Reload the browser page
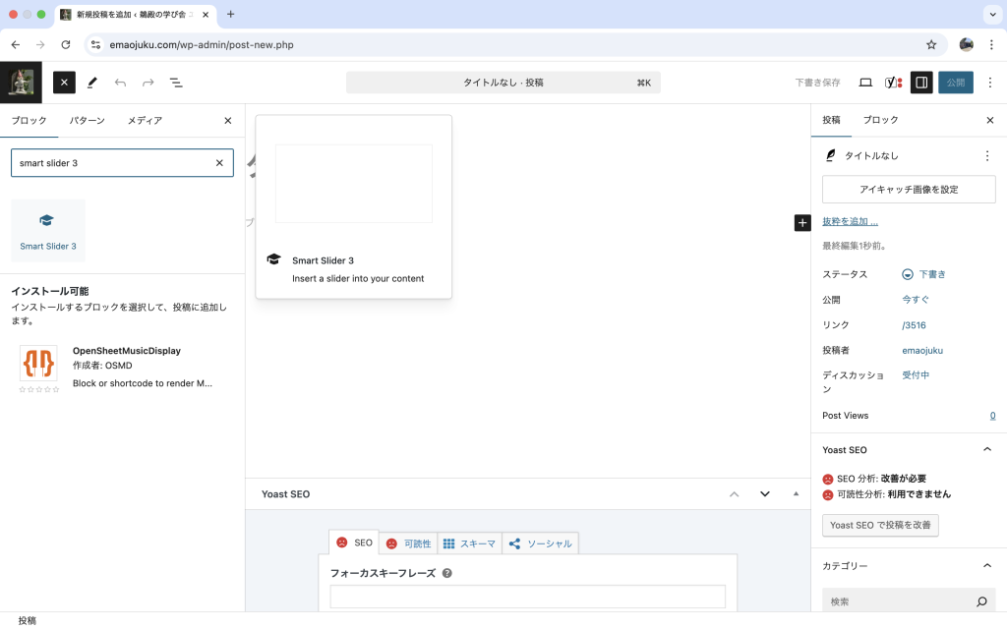1007x629 pixels. (x=66, y=45)
